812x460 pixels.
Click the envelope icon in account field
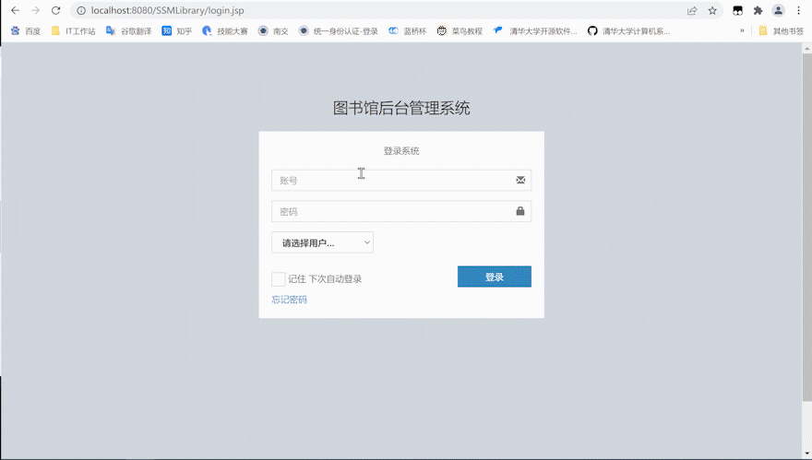[520, 180]
